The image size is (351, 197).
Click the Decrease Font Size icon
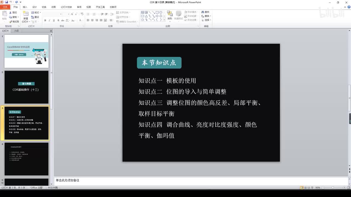tap(76, 14)
